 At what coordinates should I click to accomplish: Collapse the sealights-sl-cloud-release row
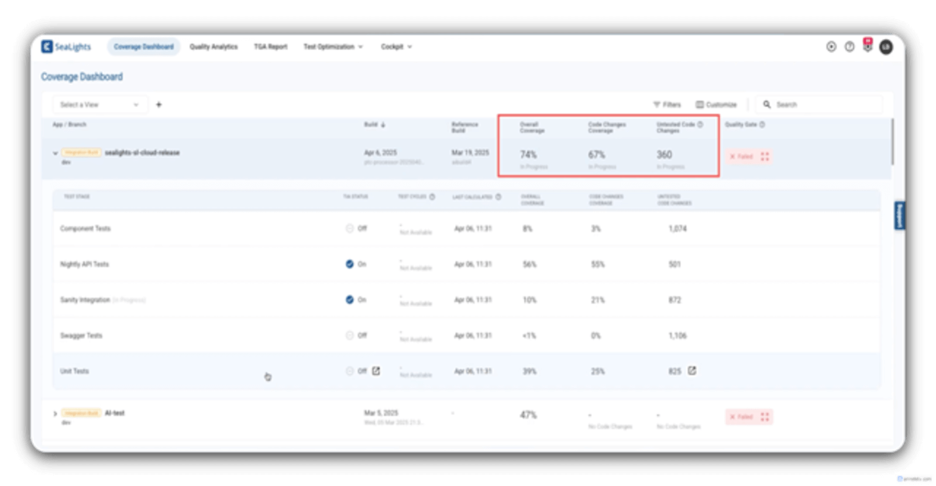[x=56, y=153]
